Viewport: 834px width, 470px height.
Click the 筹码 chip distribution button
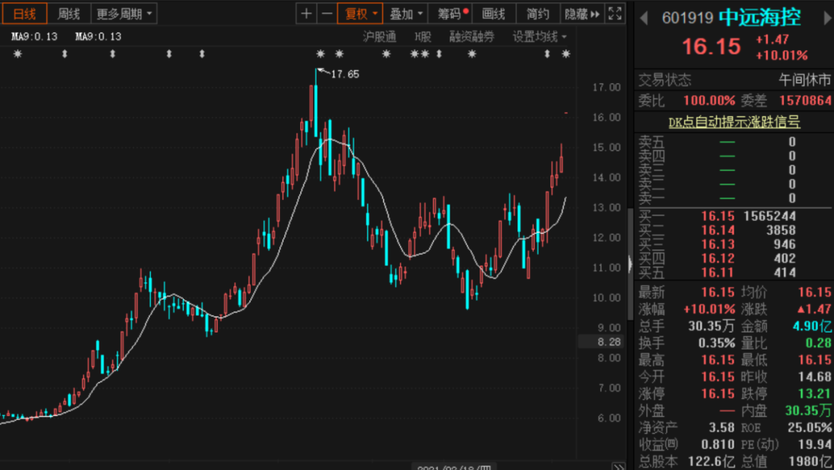coord(450,14)
